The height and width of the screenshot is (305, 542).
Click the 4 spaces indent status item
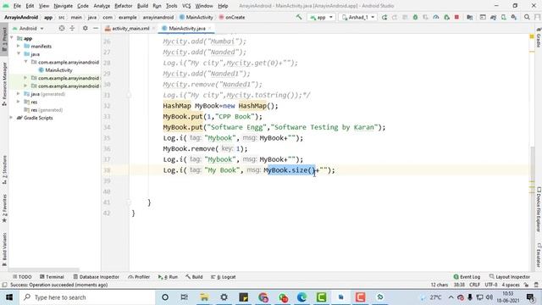[x=511, y=285]
